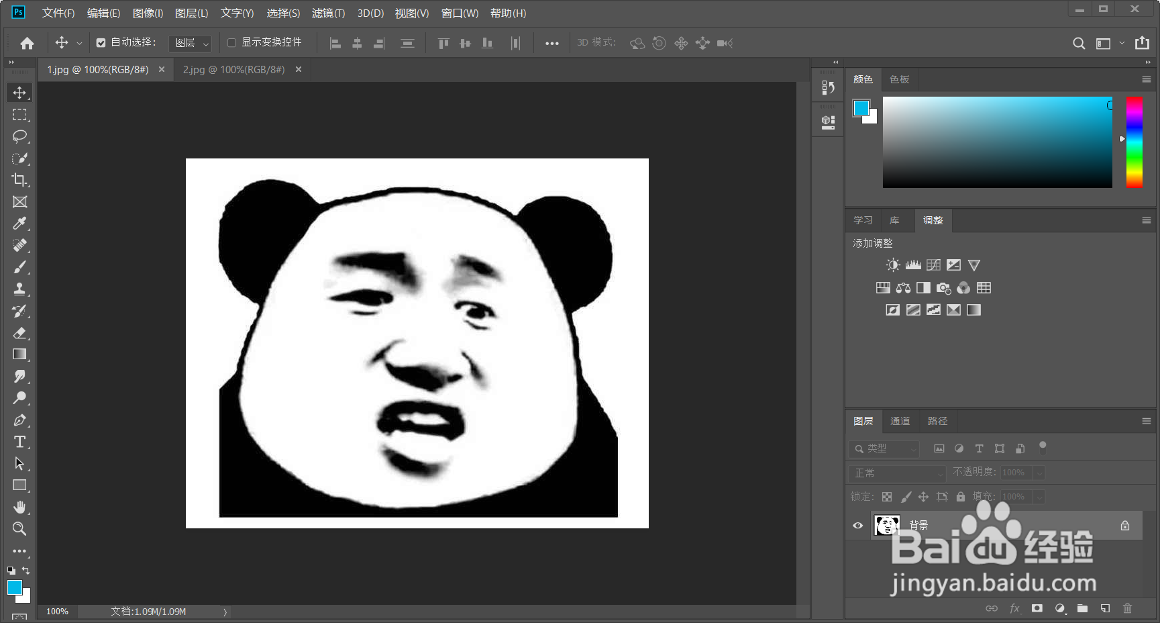The image size is (1160, 623).
Task: Select the Gradient tool
Action: [19, 354]
